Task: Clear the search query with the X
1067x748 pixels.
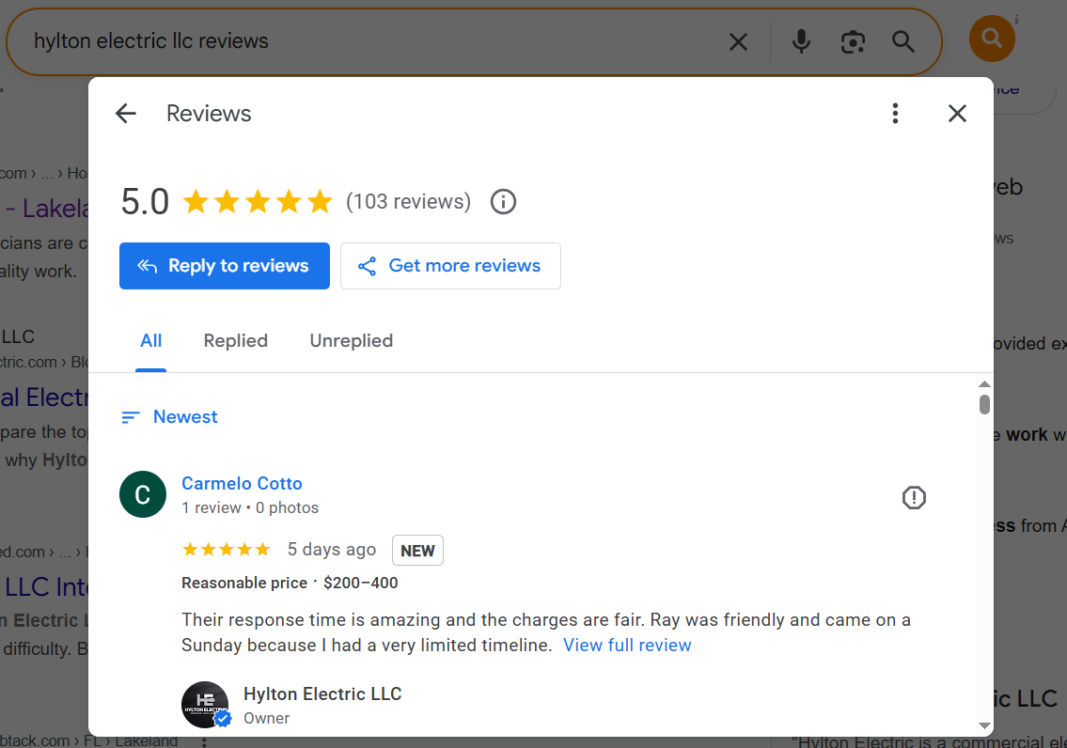Action: tap(738, 41)
